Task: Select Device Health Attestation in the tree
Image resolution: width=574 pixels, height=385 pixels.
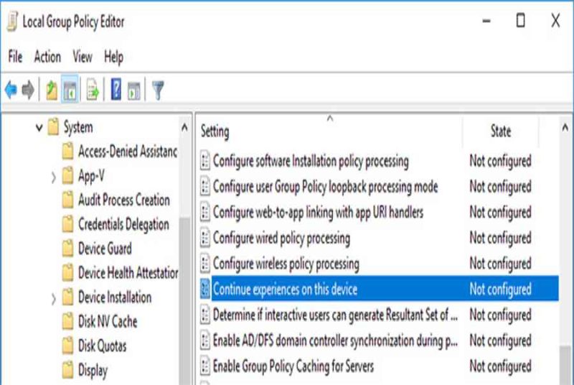Action: (x=128, y=273)
